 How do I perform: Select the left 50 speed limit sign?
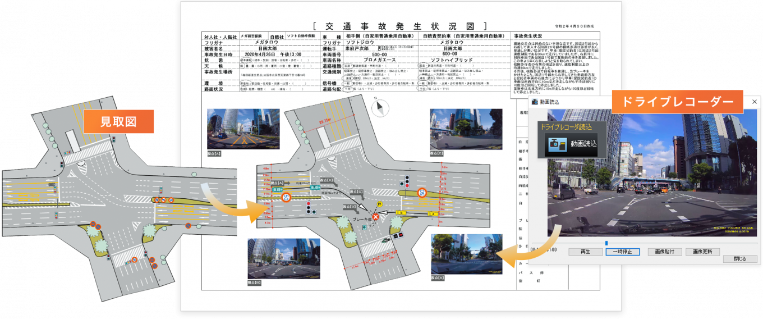(x=286, y=197)
